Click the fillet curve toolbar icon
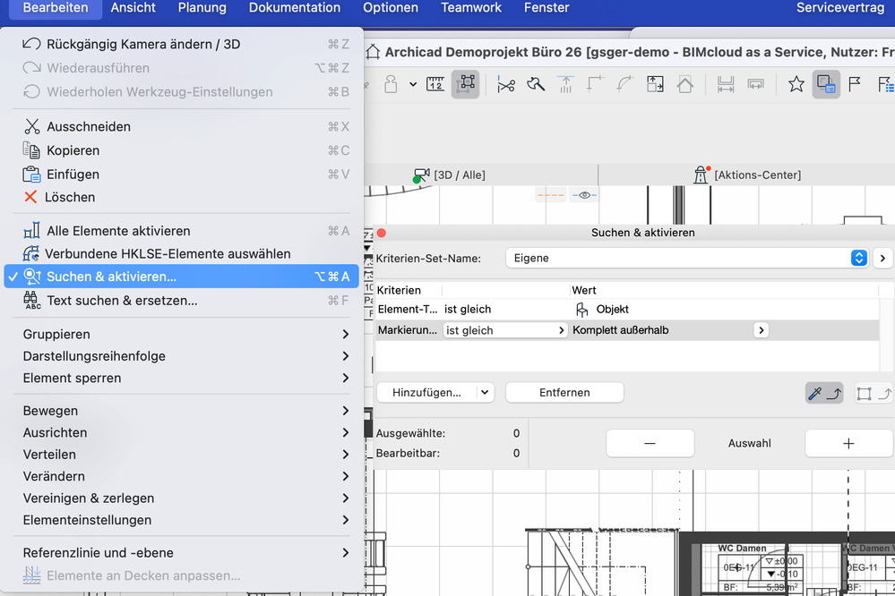895x596 pixels. (x=624, y=84)
